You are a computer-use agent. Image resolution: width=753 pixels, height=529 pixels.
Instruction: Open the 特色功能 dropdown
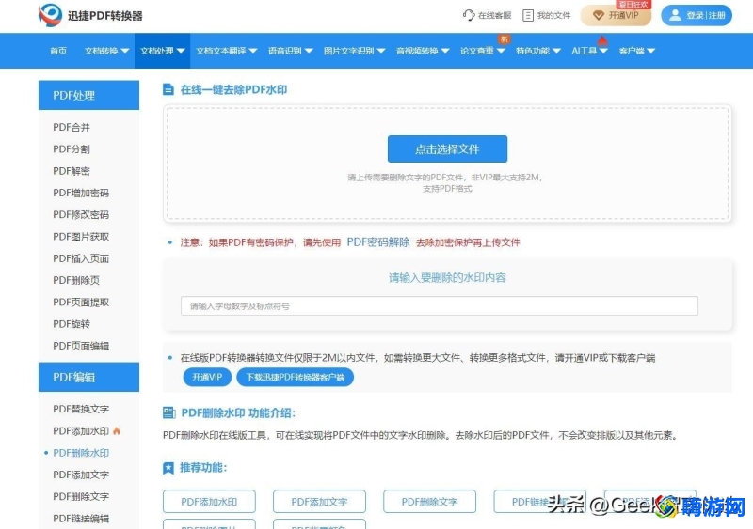click(538, 51)
